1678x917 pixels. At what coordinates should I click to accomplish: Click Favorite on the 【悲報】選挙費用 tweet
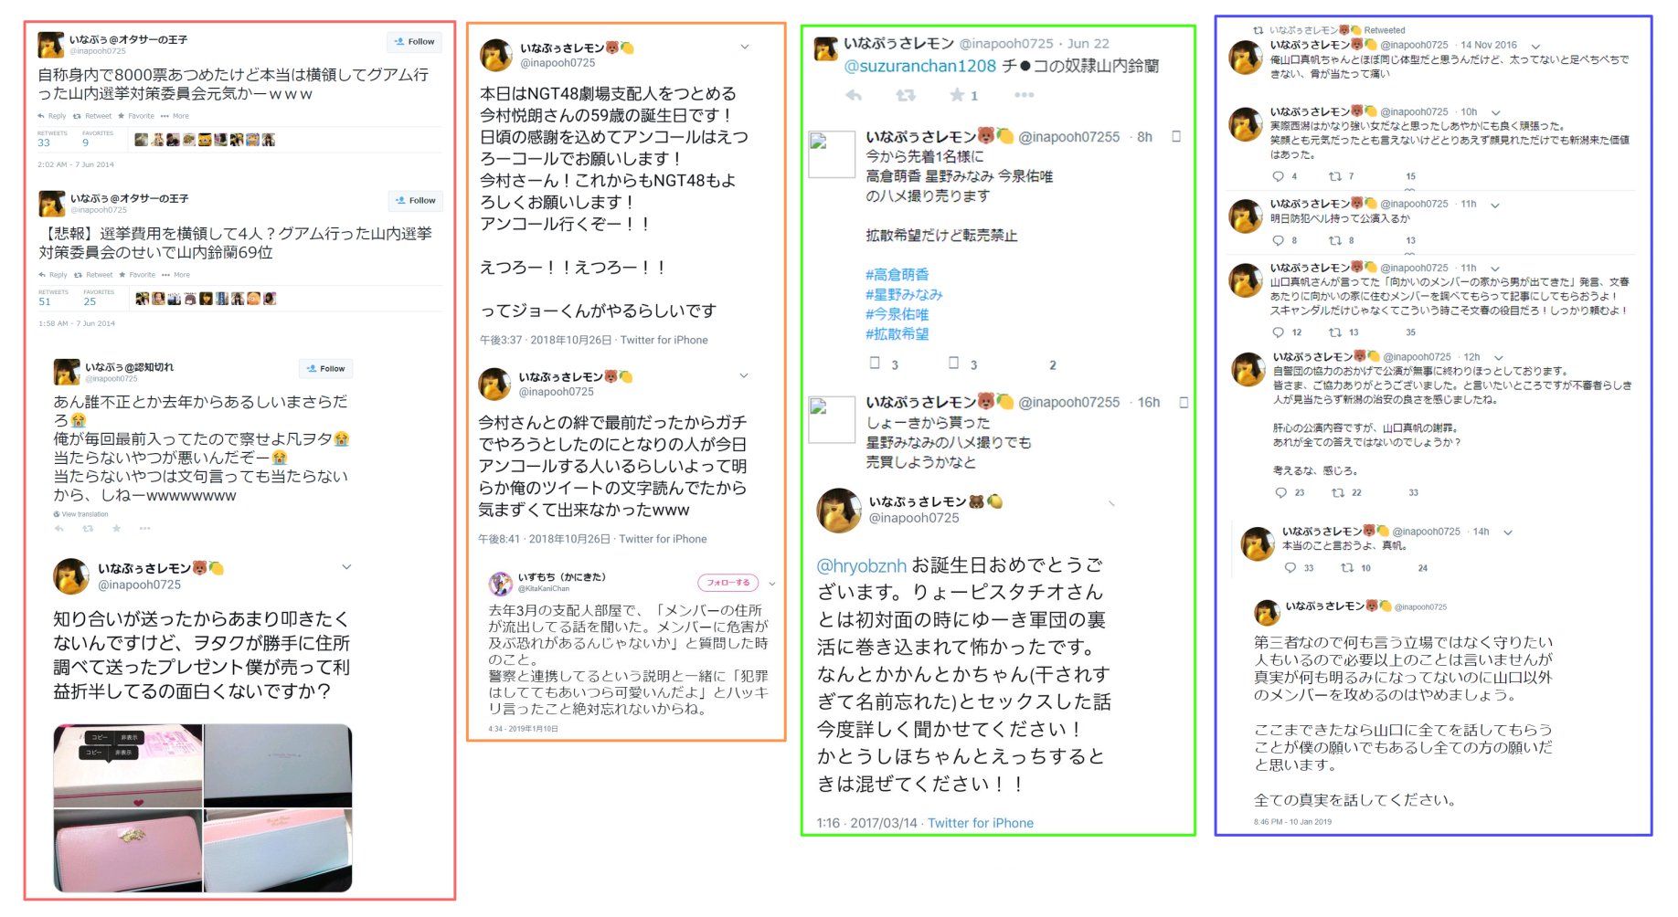(136, 275)
